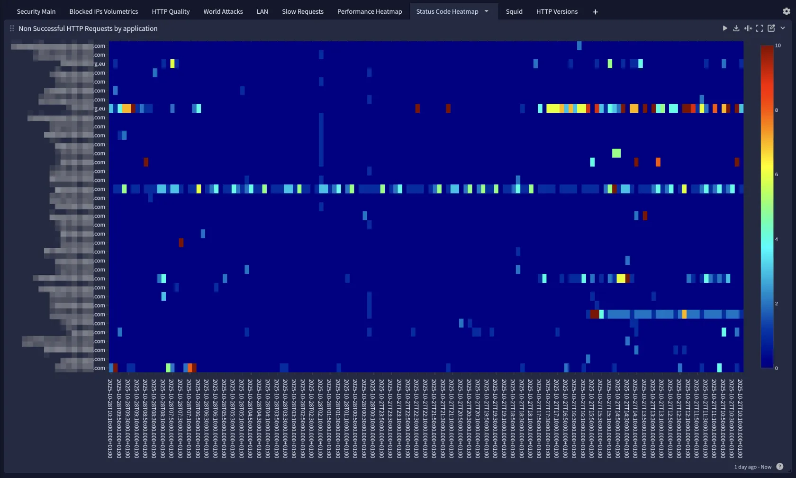796x478 pixels.
Task: Switch to HTTP Versions tab
Action: pos(557,11)
